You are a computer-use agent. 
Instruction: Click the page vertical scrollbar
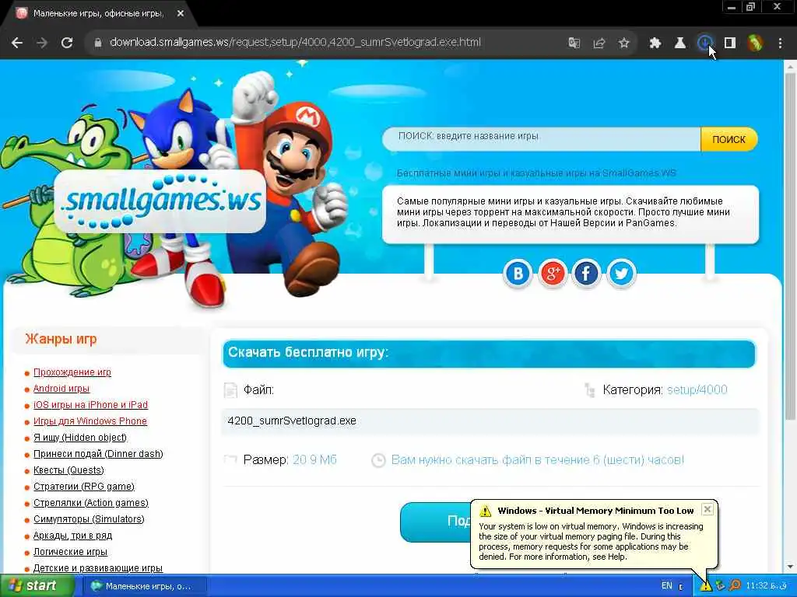[790, 246]
